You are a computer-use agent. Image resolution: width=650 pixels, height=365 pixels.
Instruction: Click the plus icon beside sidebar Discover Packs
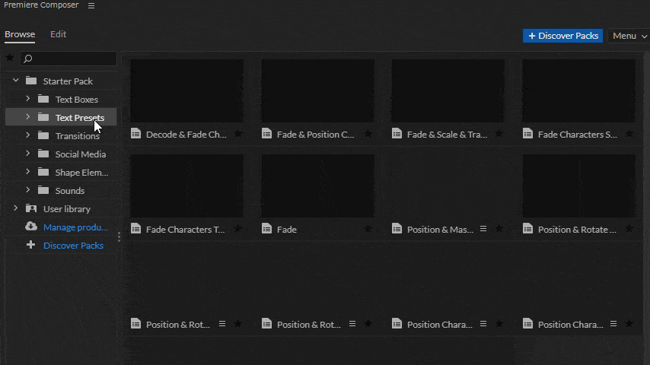click(x=30, y=245)
